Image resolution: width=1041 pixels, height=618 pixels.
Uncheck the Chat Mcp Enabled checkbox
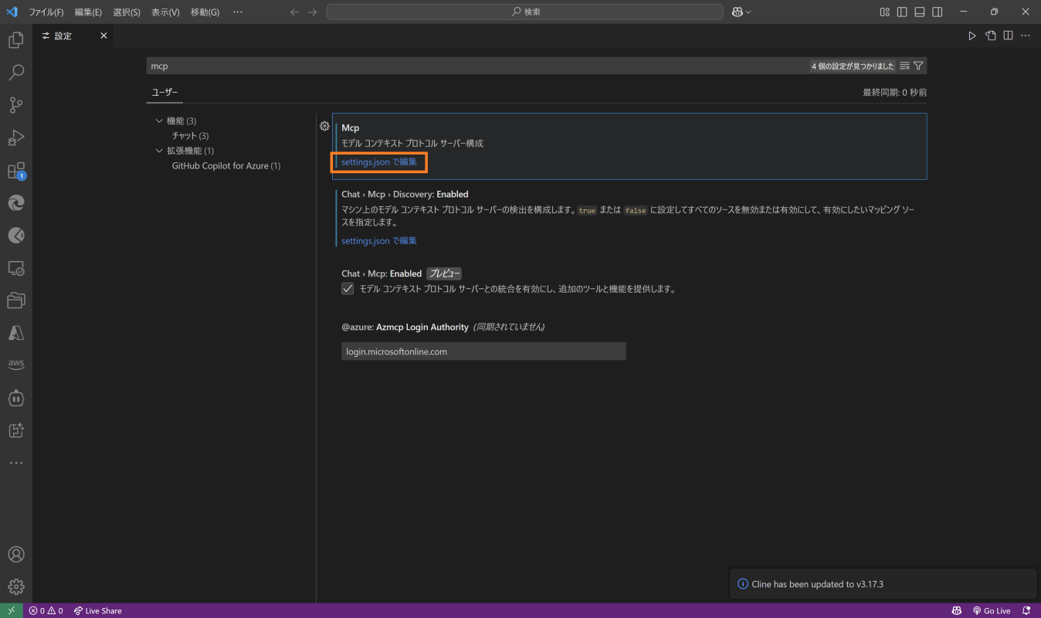pyautogui.click(x=348, y=289)
